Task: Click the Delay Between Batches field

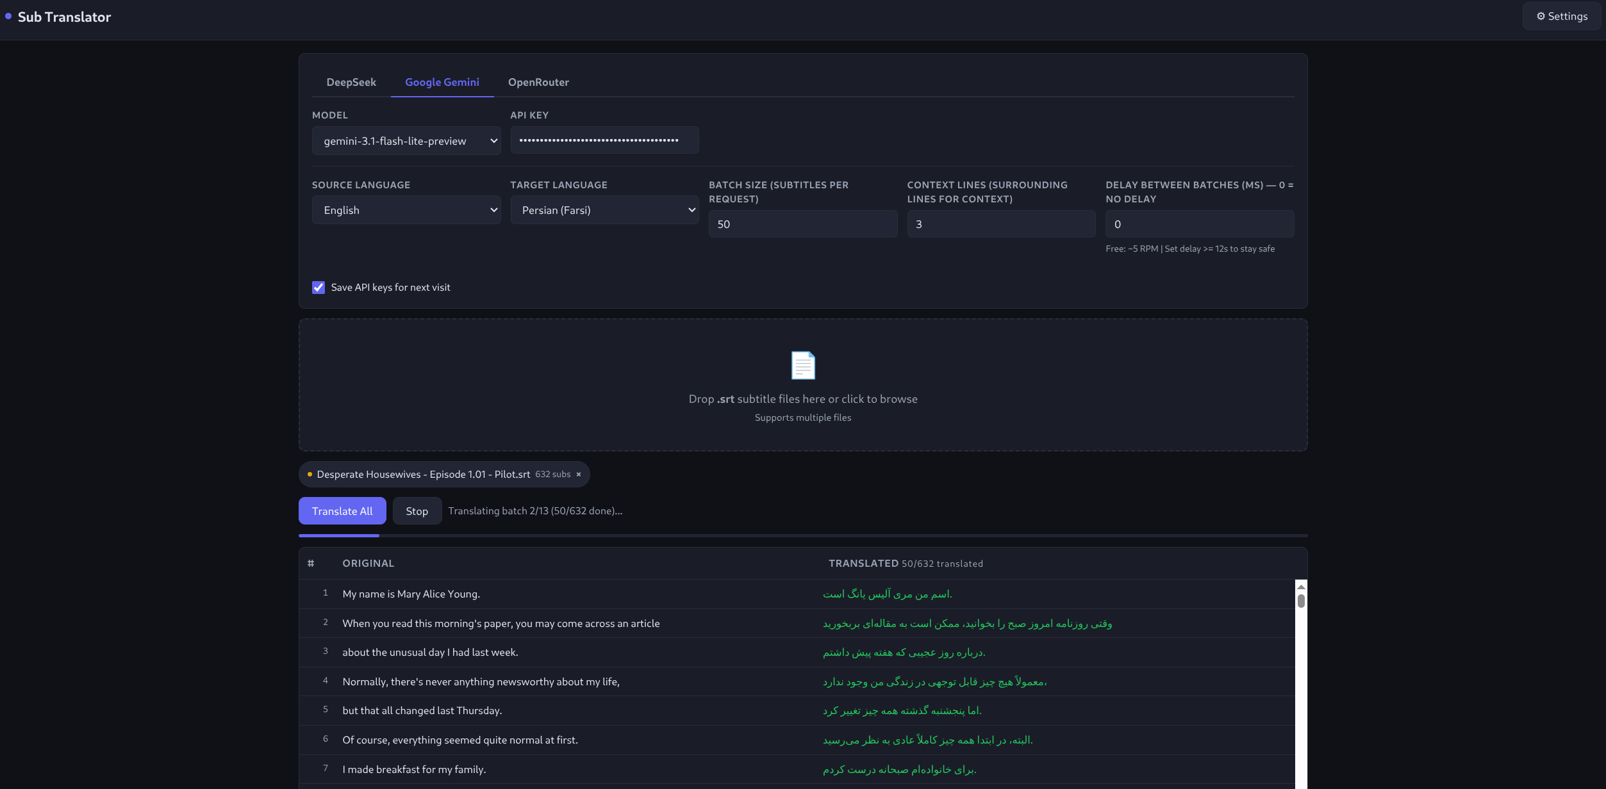Action: click(x=1199, y=224)
